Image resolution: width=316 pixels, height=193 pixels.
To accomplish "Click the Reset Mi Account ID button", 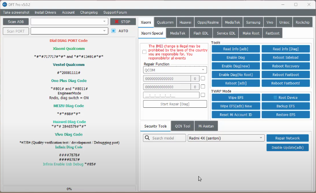I will pos(236,115).
